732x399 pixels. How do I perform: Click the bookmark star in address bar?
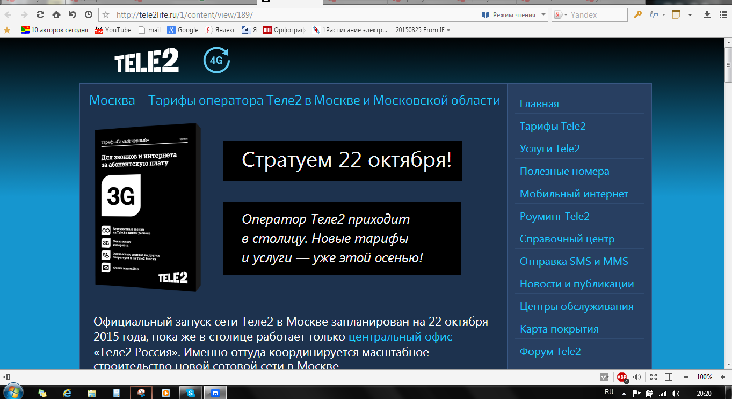(x=106, y=15)
